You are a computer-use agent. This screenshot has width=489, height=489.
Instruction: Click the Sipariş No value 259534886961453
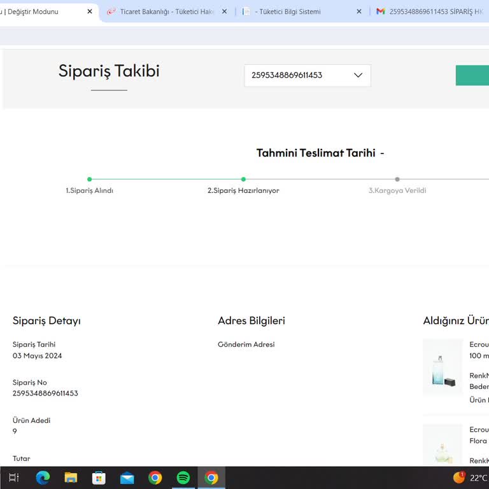tap(45, 393)
